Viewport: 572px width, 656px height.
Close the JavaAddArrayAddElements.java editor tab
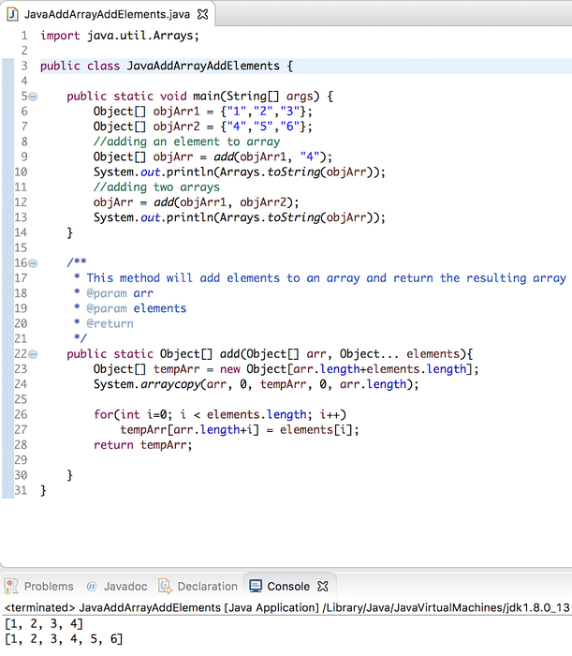(202, 14)
